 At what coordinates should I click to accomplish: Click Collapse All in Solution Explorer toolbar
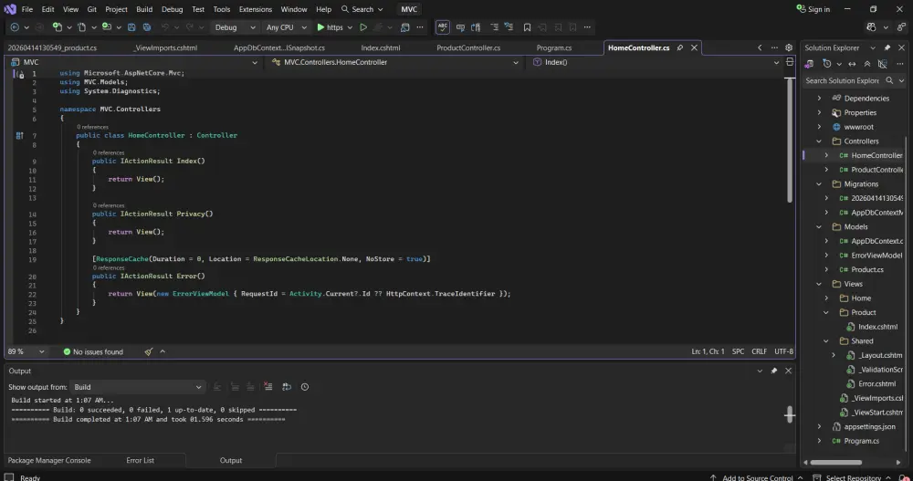click(x=867, y=64)
